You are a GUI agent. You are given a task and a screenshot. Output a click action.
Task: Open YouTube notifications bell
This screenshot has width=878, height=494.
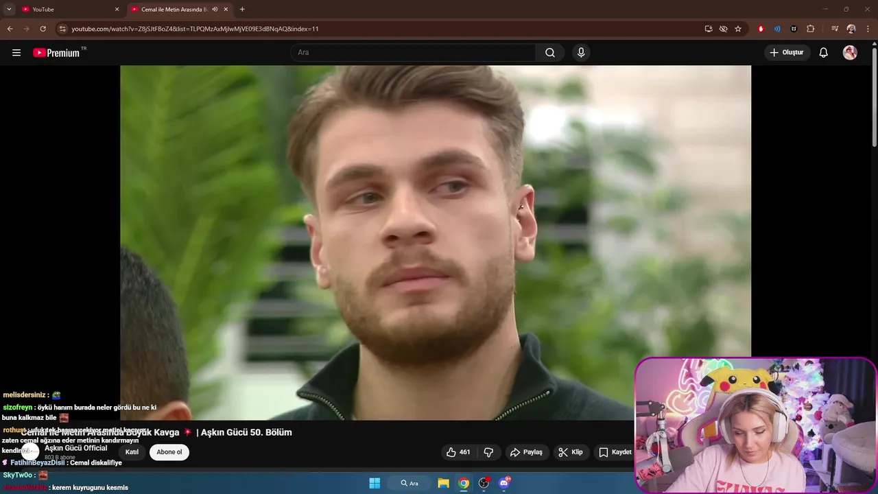[x=824, y=53]
